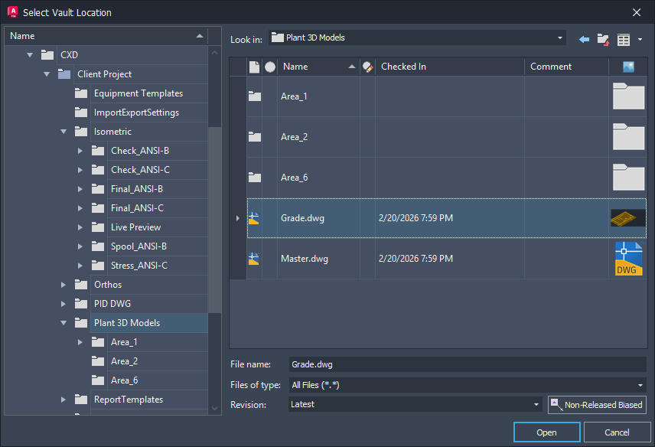Expand the Live Preview folder
The image size is (655, 447).
tap(80, 227)
